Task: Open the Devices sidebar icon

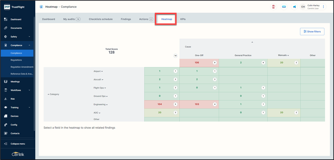Action: click(x=6, y=116)
